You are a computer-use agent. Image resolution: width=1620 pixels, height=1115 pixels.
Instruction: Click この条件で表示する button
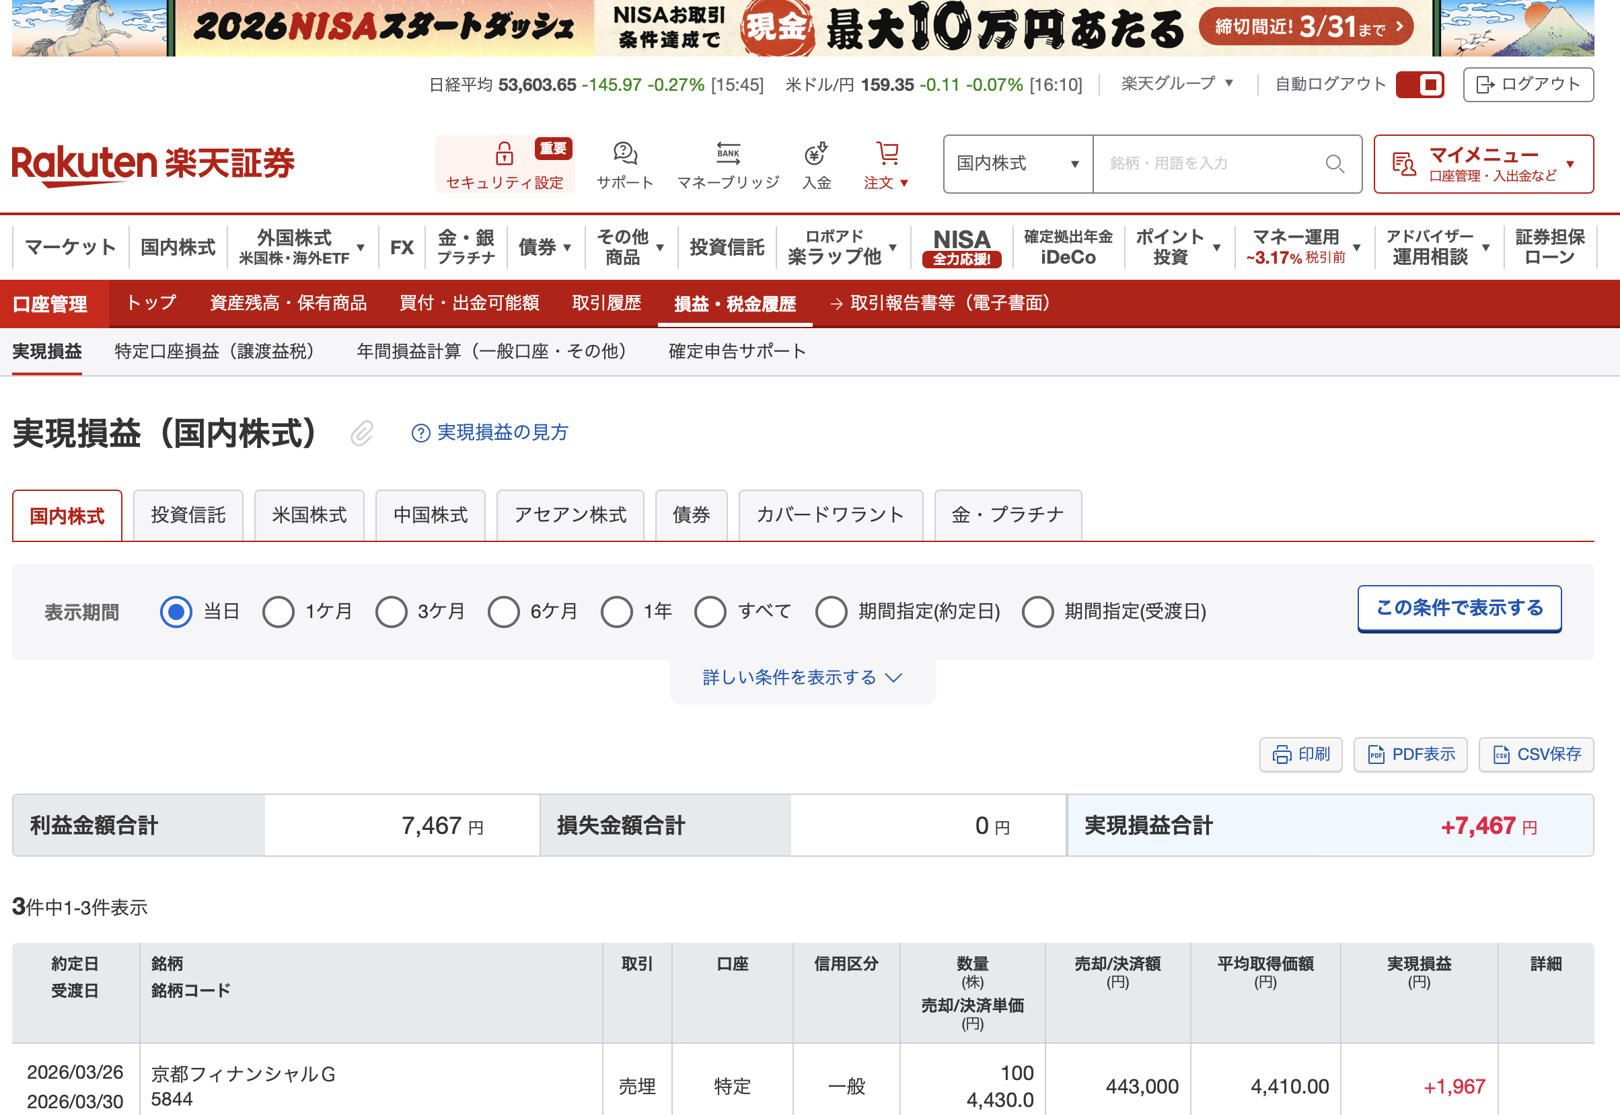point(1459,608)
